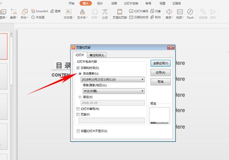Close the 页眉和页脚 dialog
The image size is (229, 160).
pos(171,48)
